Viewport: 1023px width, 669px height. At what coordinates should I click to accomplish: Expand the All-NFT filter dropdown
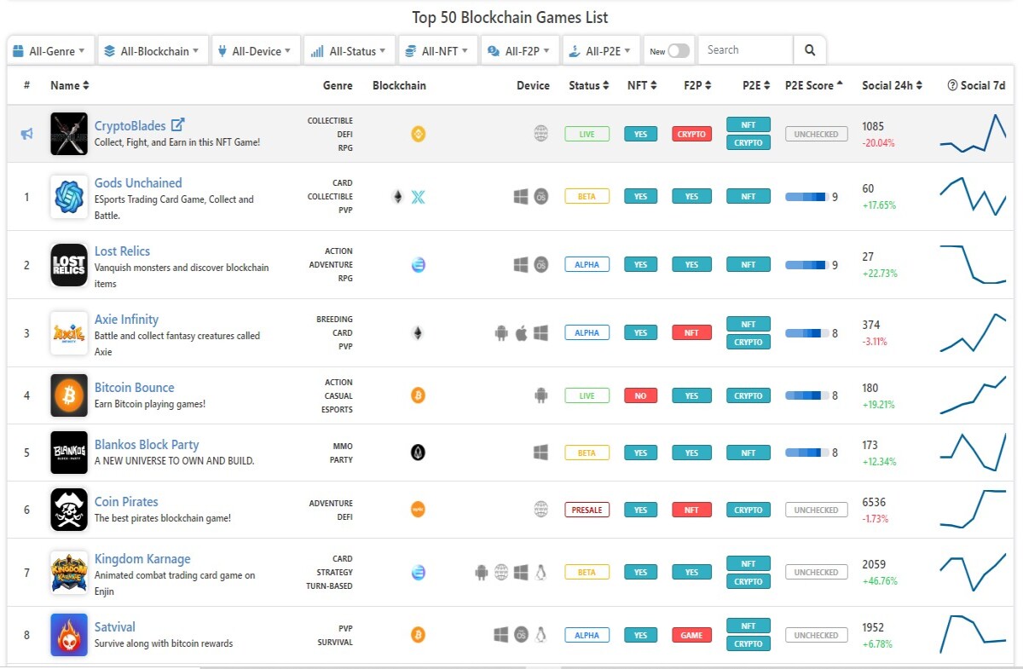[436, 50]
